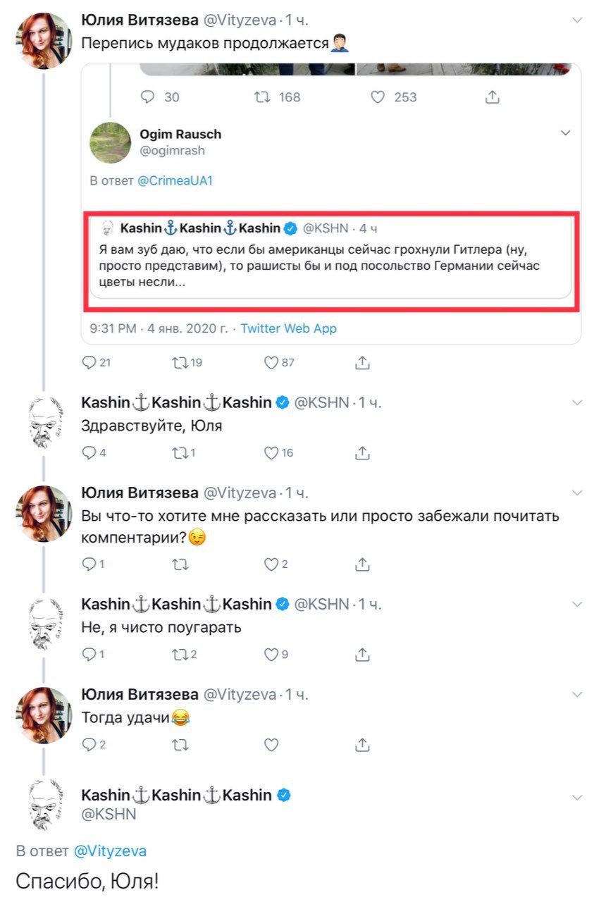This screenshot has height=902, width=594.
Task: Retweet Kashin's "Не, я чисто поугарать" reply
Action: tap(180, 655)
